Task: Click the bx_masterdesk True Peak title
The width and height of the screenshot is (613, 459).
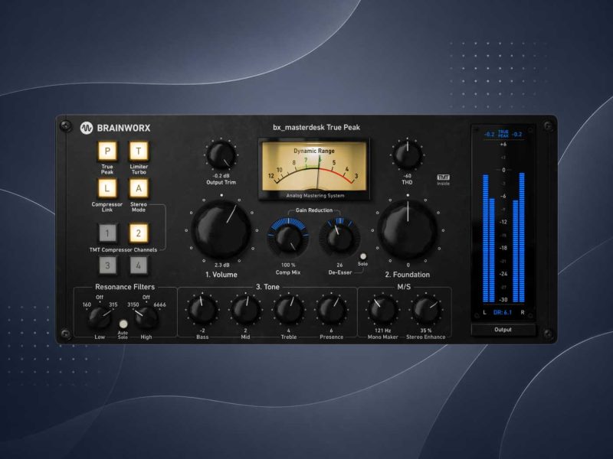Action: coord(316,127)
